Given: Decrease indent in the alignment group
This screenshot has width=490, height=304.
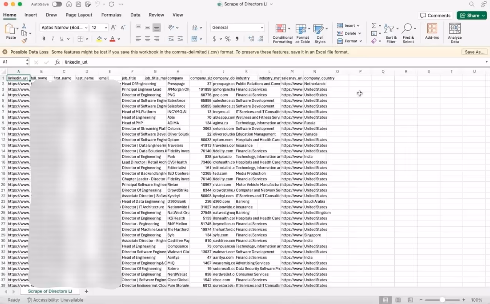Looking at the screenshot, I should (x=171, y=39).
